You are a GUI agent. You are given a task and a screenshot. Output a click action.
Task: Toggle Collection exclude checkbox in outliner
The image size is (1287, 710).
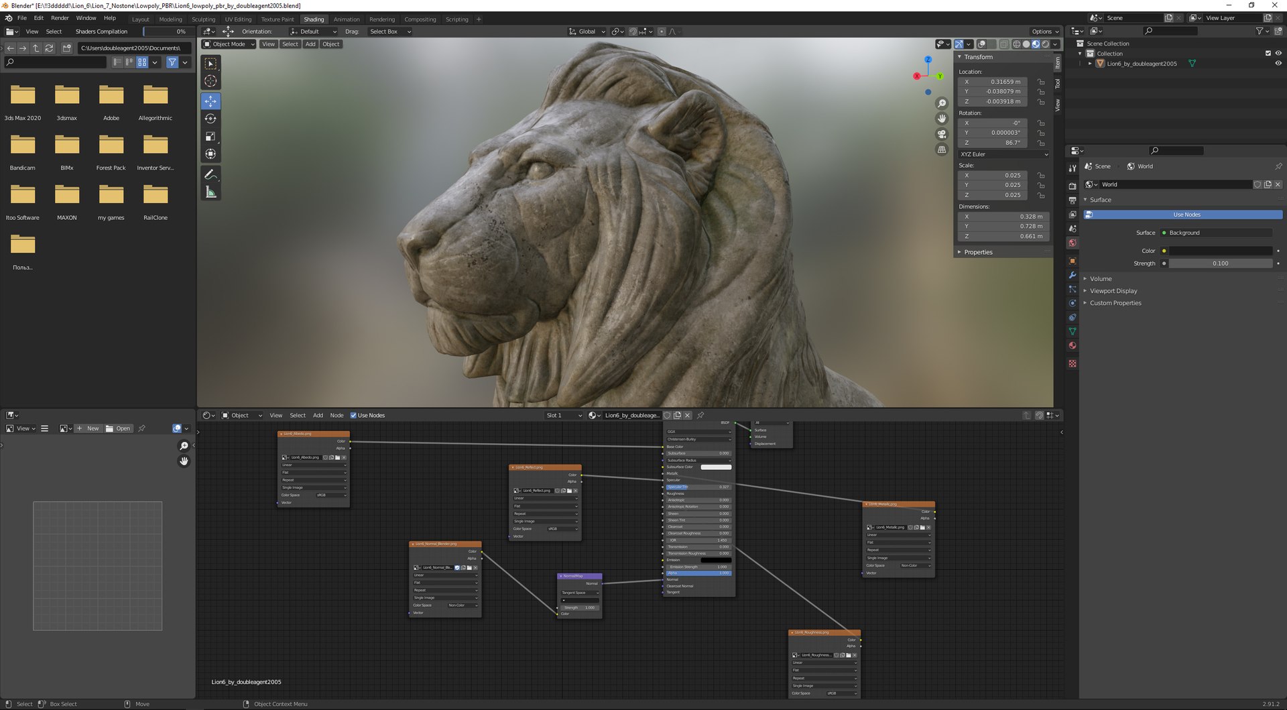[1268, 54]
